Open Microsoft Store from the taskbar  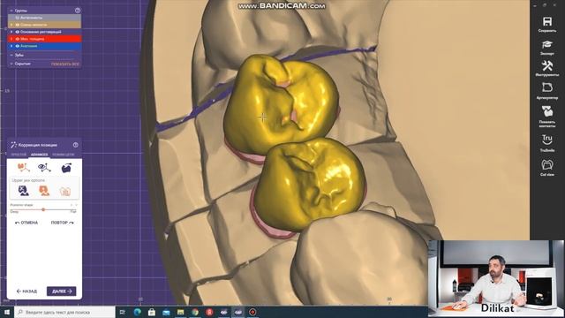(x=152, y=312)
